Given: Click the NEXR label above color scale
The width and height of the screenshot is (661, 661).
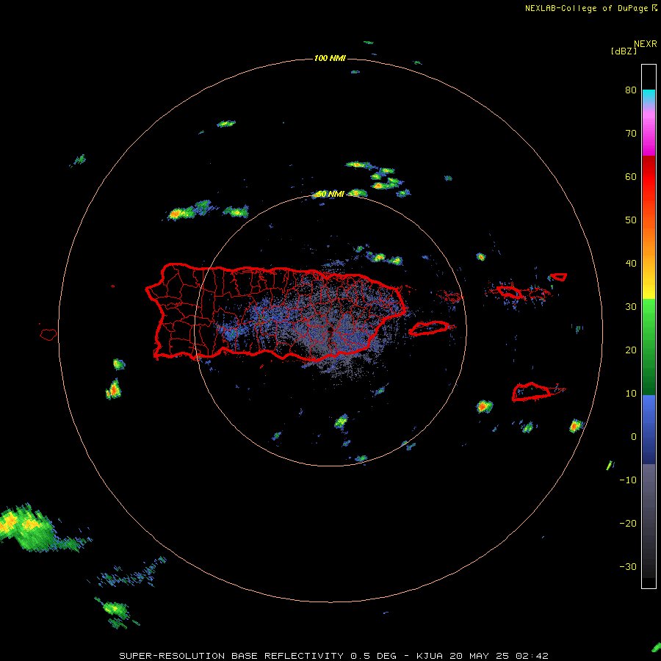Looking at the screenshot, I should pyautogui.click(x=645, y=44).
